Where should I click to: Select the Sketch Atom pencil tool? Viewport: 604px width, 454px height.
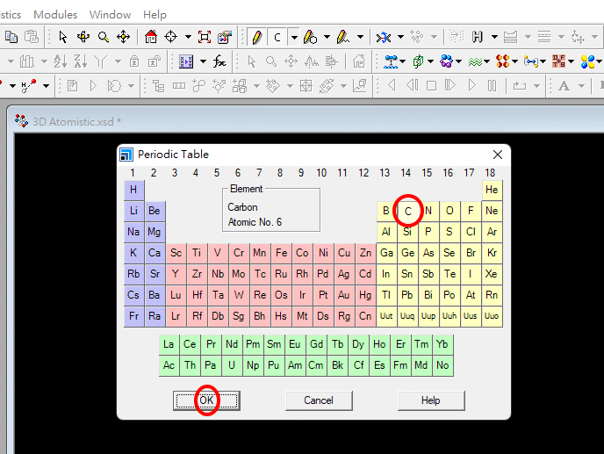(x=255, y=37)
